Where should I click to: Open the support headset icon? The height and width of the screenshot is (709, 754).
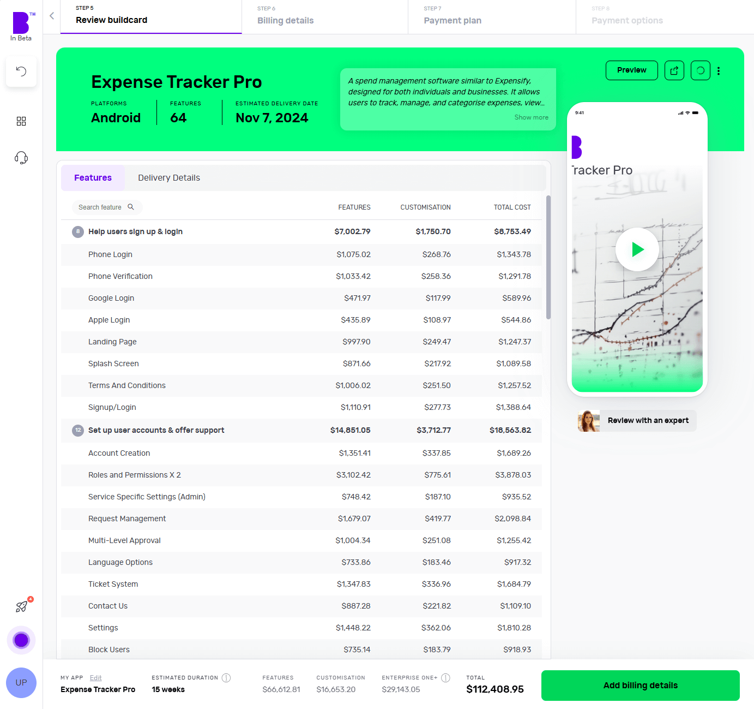(x=21, y=158)
